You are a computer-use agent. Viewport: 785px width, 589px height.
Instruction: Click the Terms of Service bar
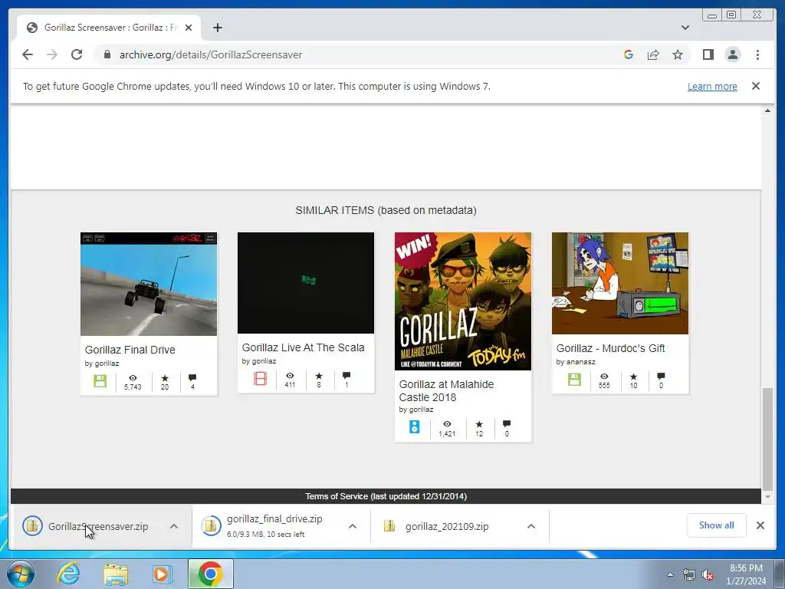click(386, 496)
